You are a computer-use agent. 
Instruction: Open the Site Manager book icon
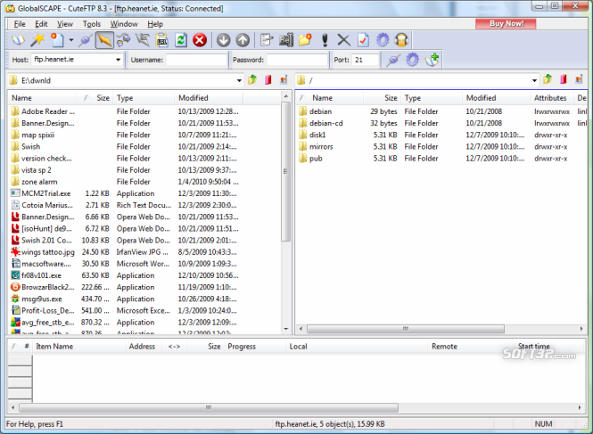point(18,40)
